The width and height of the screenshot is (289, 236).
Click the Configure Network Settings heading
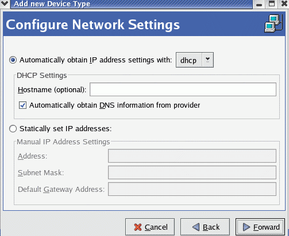point(93,25)
